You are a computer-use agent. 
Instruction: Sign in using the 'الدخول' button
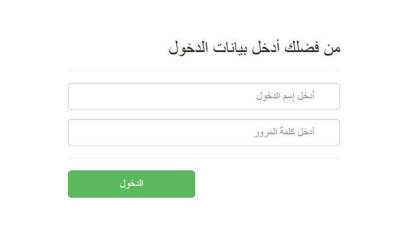tap(131, 184)
